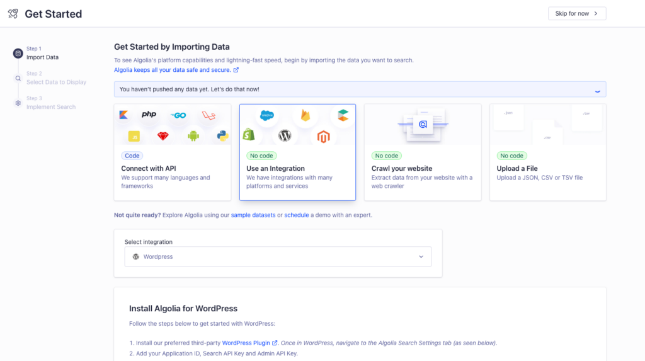Viewport: 645px width, 361px height.
Task: Click the external link icon after data safe link
Action: click(x=236, y=70)
